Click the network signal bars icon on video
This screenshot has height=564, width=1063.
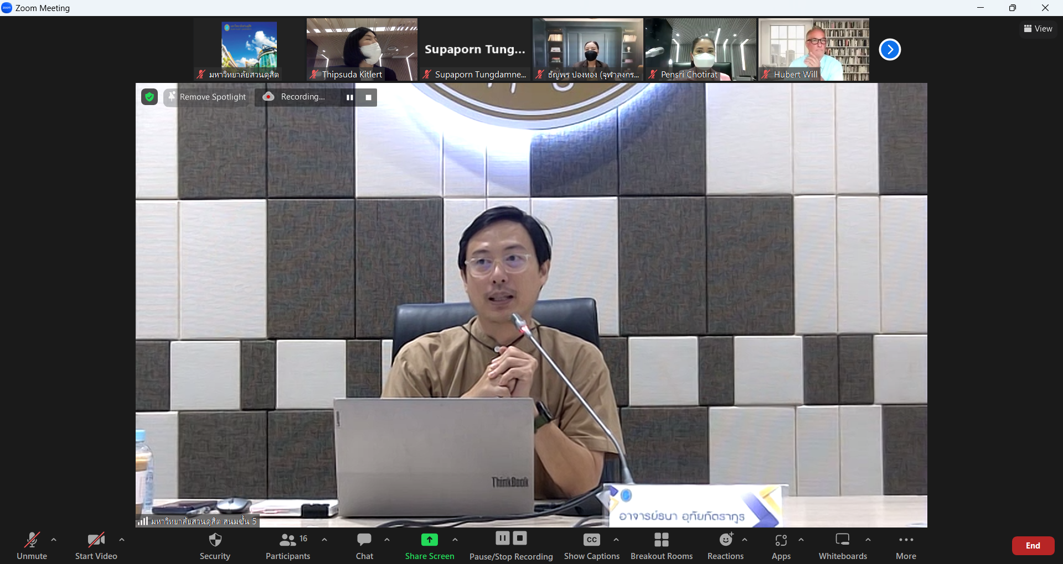coord(143,521)
